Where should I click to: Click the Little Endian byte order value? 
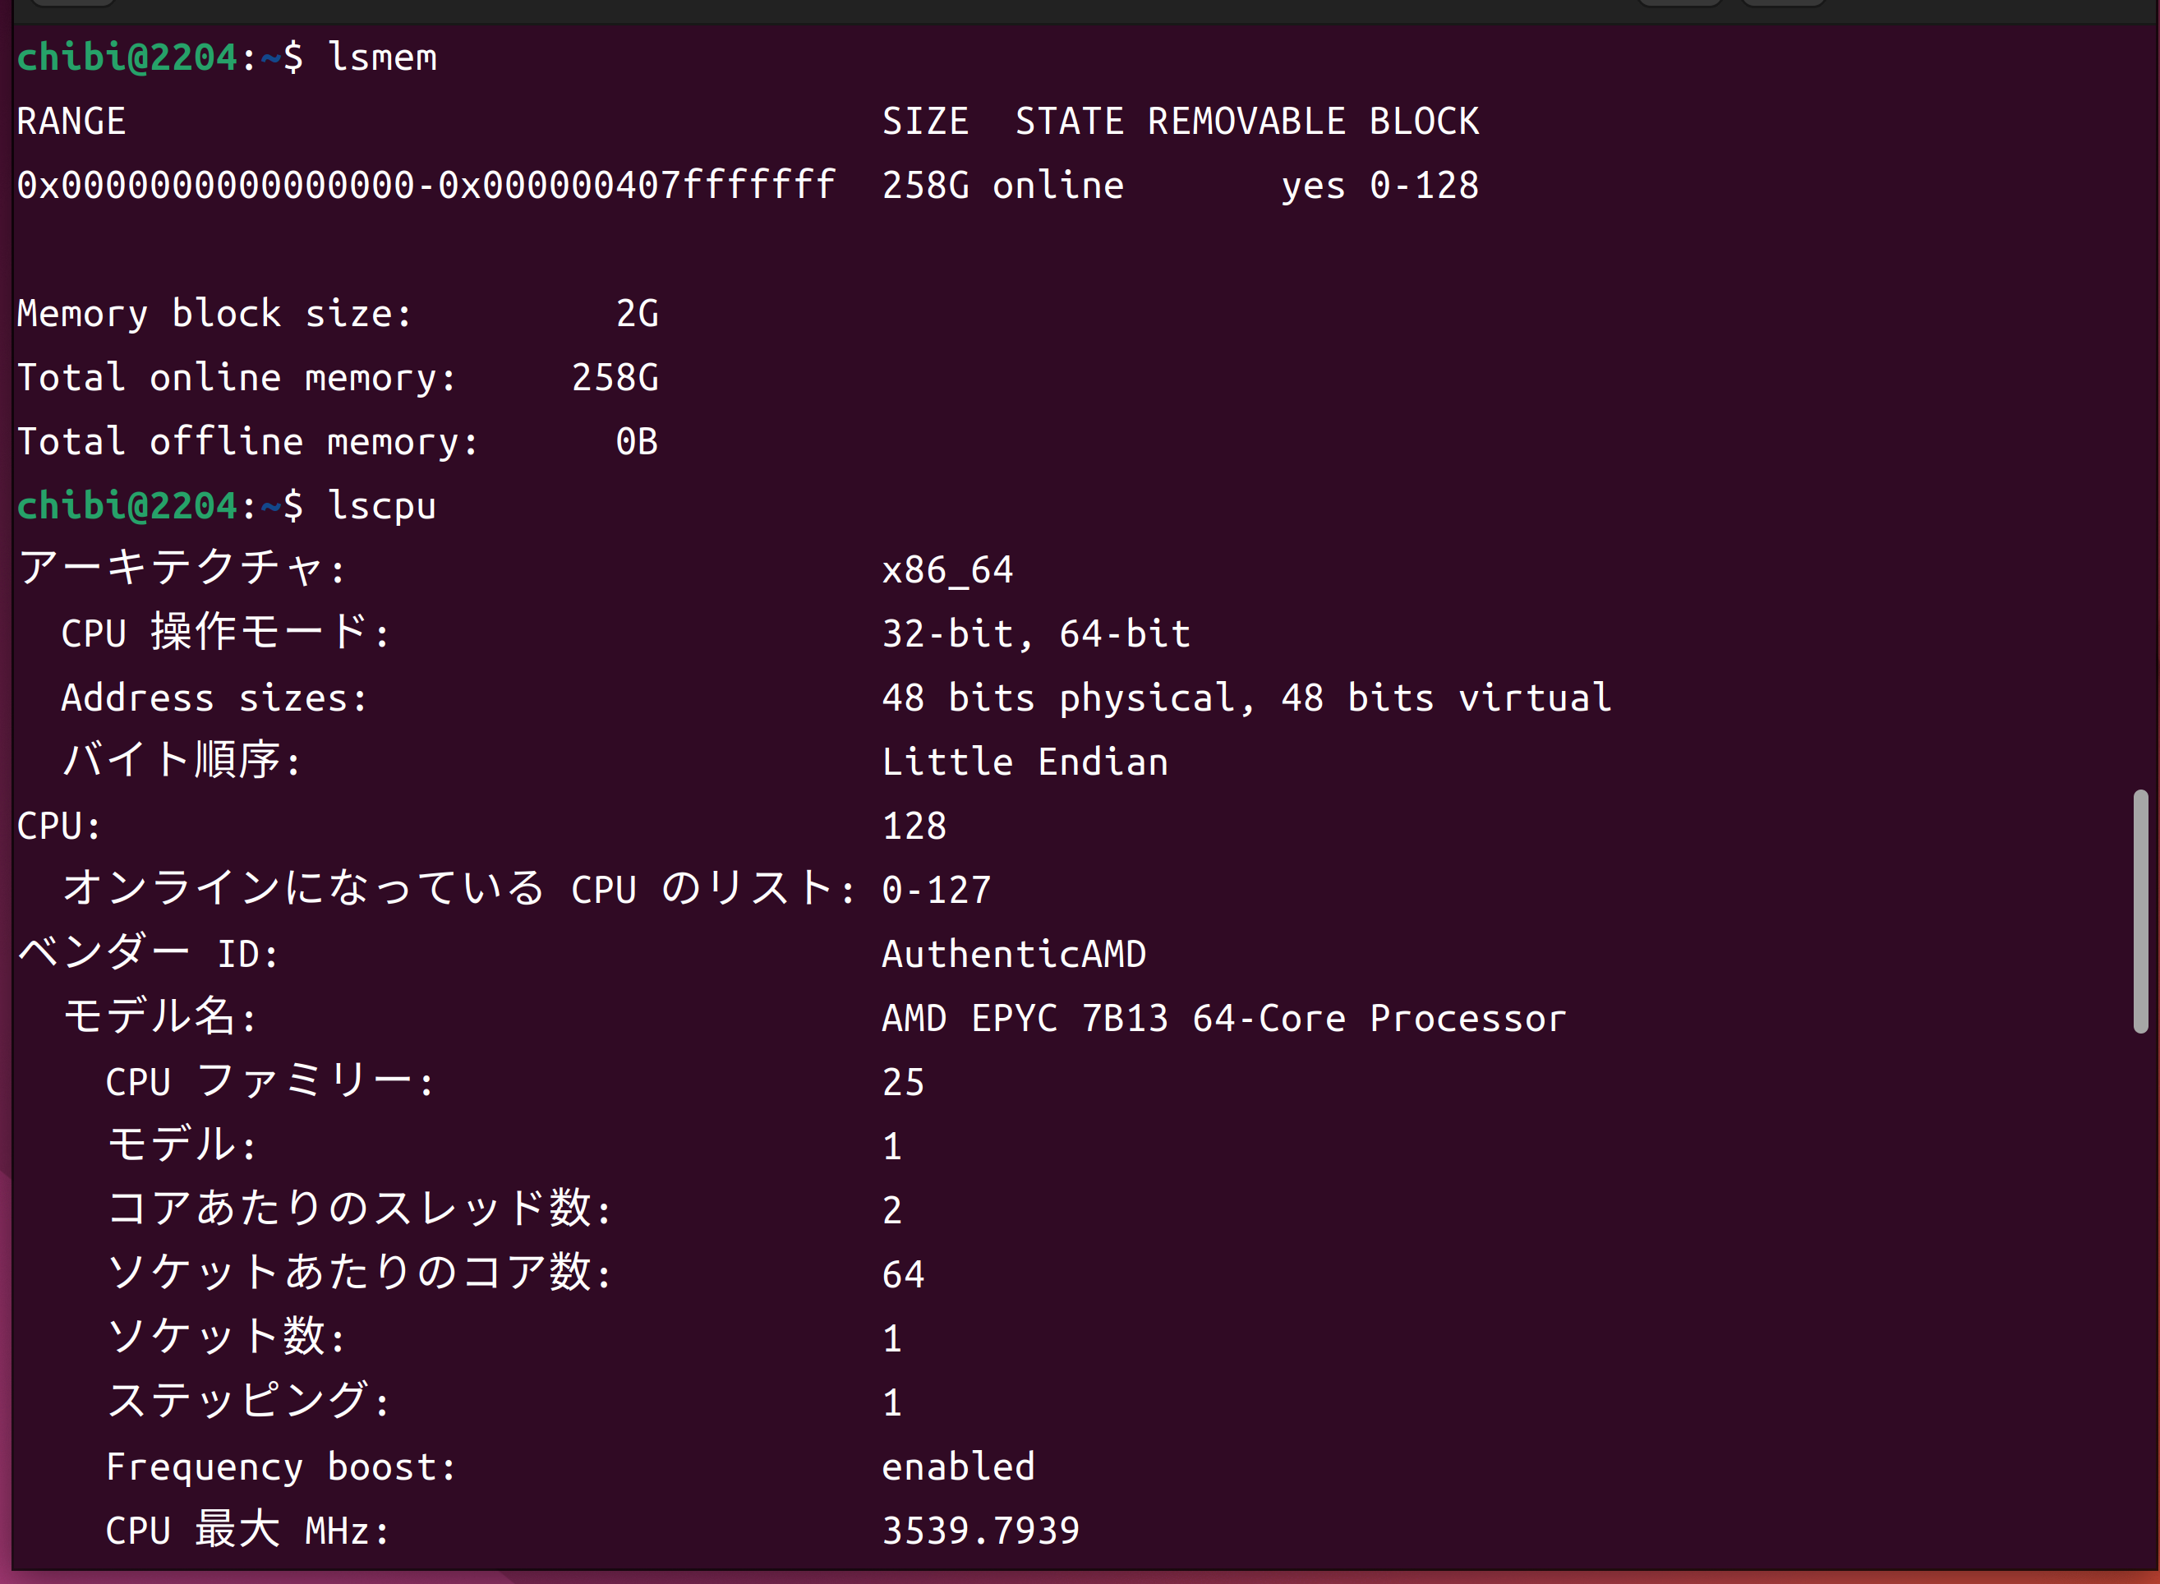tap(1025, 762)
